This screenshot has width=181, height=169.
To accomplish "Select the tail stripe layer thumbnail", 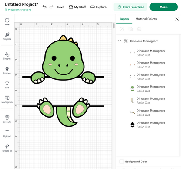I will click(x=132, y=101).
